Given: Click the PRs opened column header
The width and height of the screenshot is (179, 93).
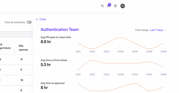Looking at the screenshot, I should (23, 48).
